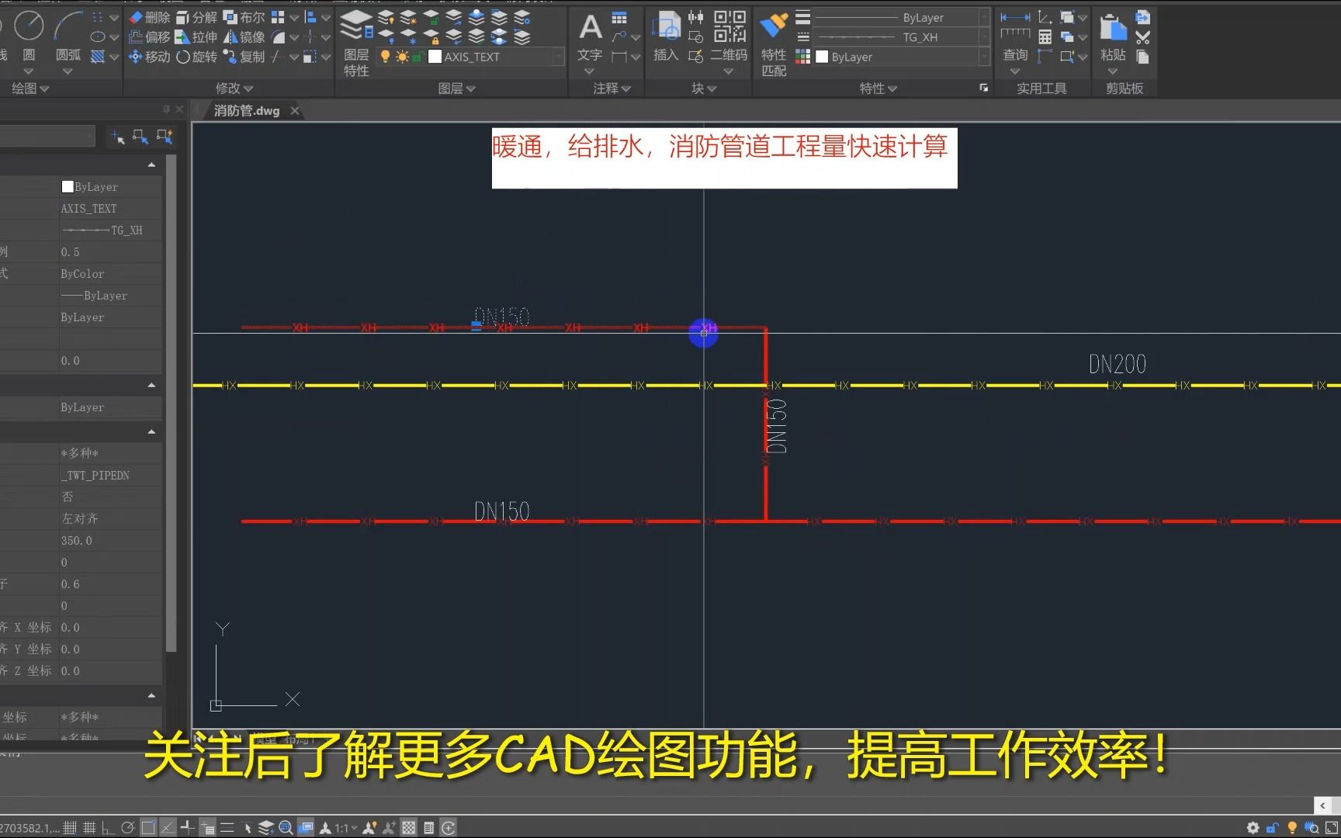Toggle grid display in status bar
The width and height of the screenshot is (1341, 838).
coord(89,828)
